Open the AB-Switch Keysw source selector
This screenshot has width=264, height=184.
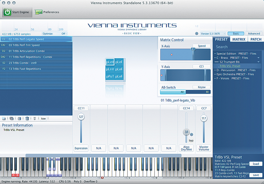(x=202, y=87)
